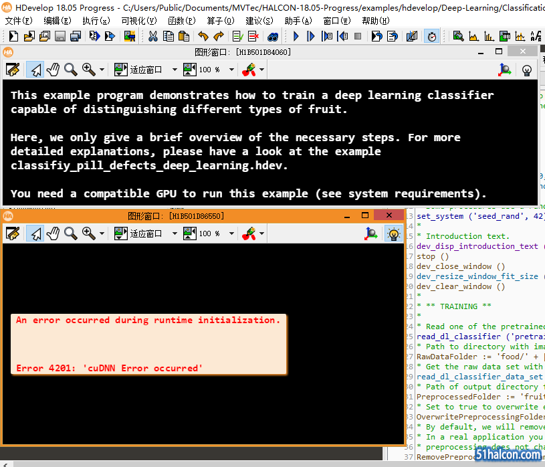
Task: Click the New Program icon in main toolbar
Action: pos(13,36)
